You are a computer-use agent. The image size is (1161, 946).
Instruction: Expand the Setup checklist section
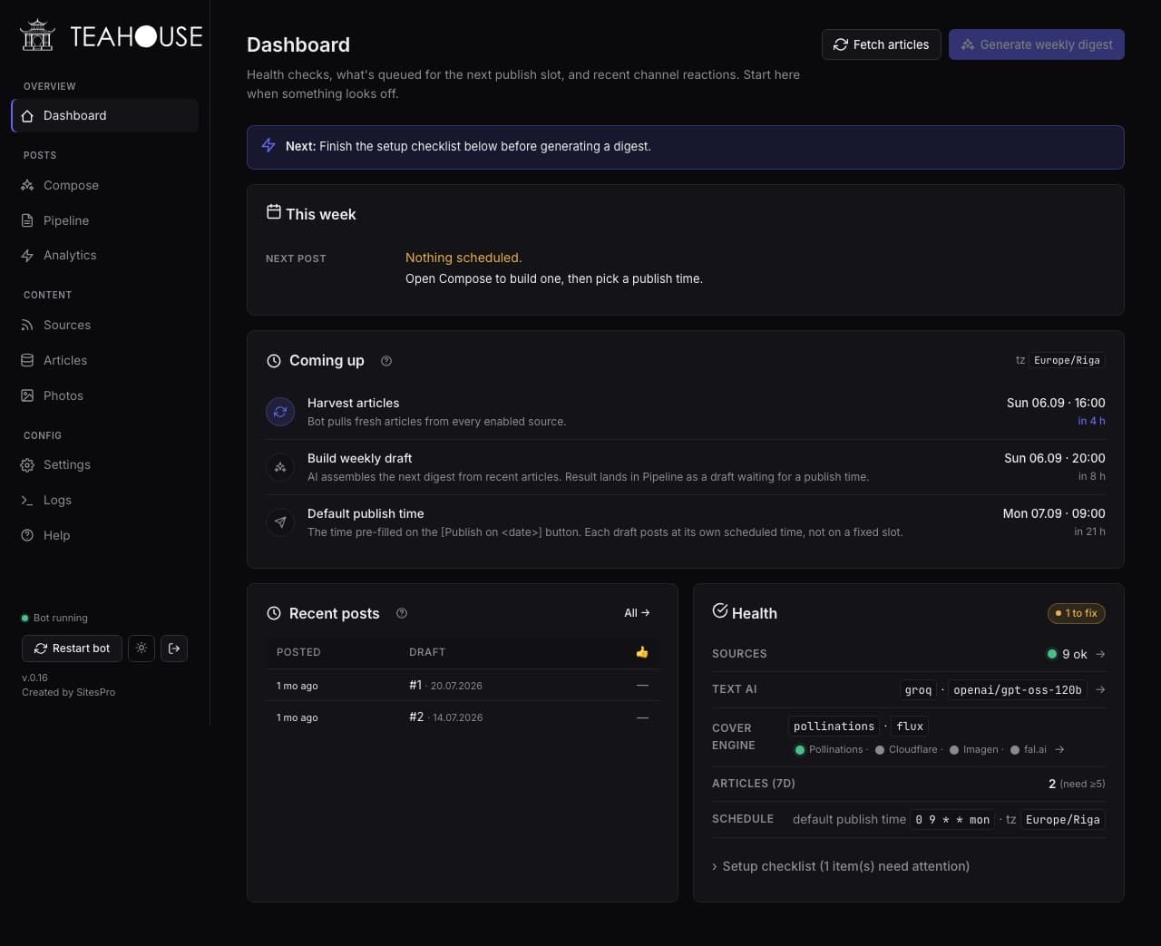[x=841, y=866]
